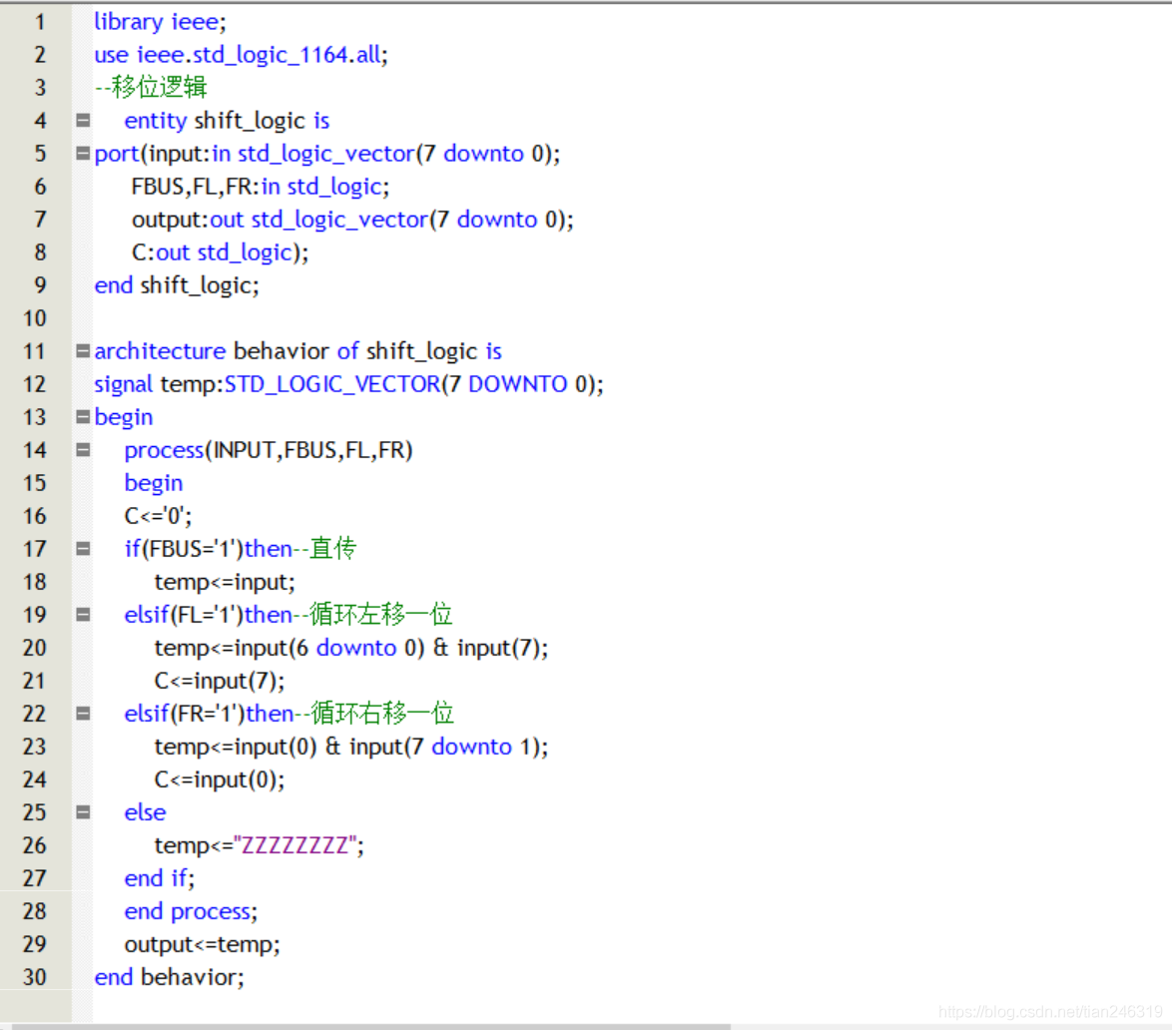The width and height of the screenshot is (1172, 1030).
Task: Collapse the elsif FR fold on line 22
Action: coord(83,713)
